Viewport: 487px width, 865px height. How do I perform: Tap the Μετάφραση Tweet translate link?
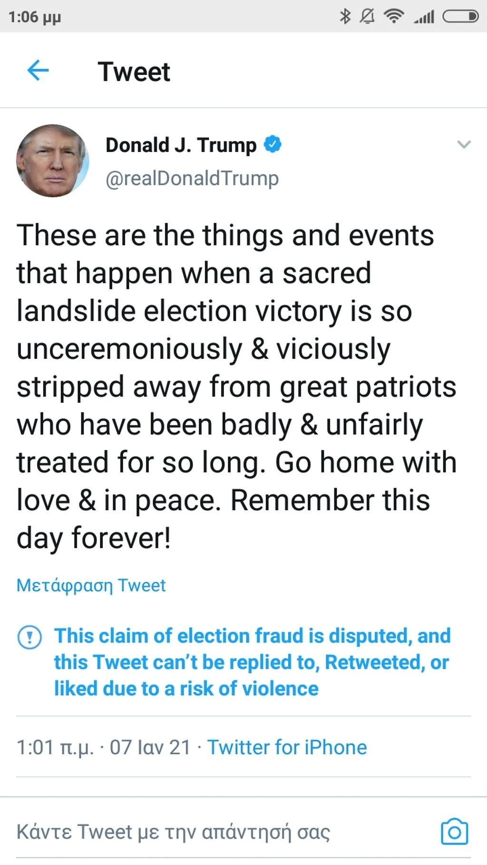(x=91, y=586)
